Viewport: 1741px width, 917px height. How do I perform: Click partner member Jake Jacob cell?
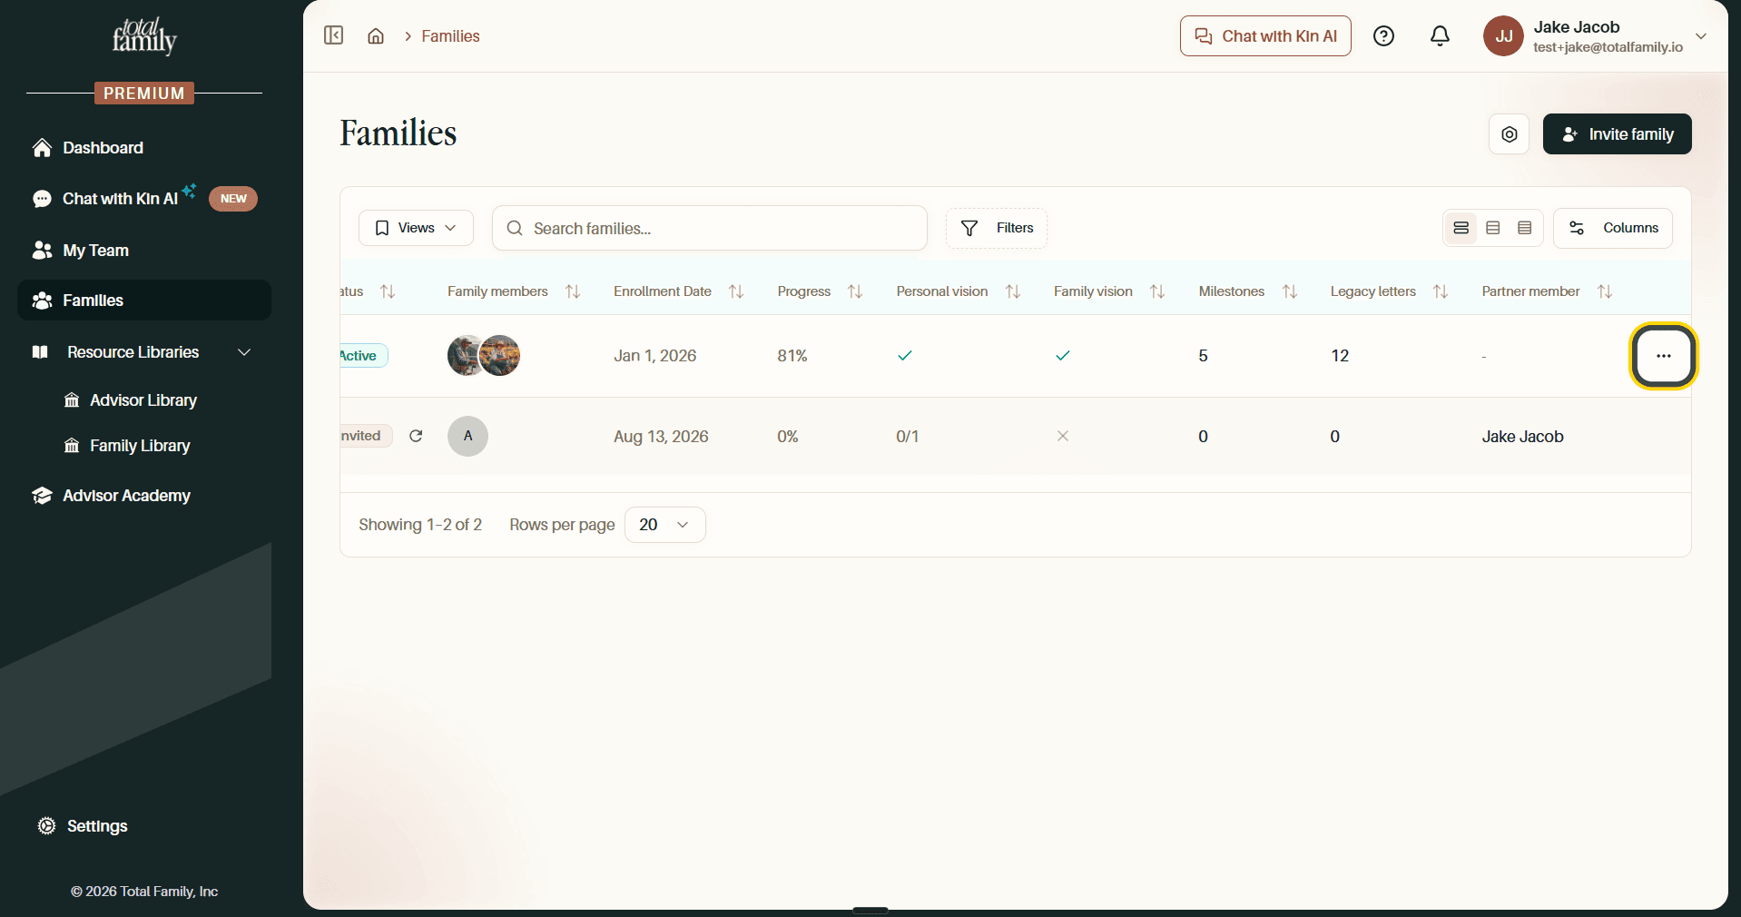[1523, 437]
